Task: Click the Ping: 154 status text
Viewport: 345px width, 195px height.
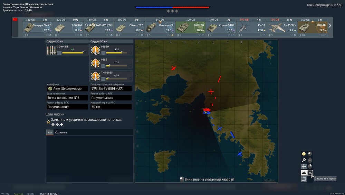Action: 18,194
